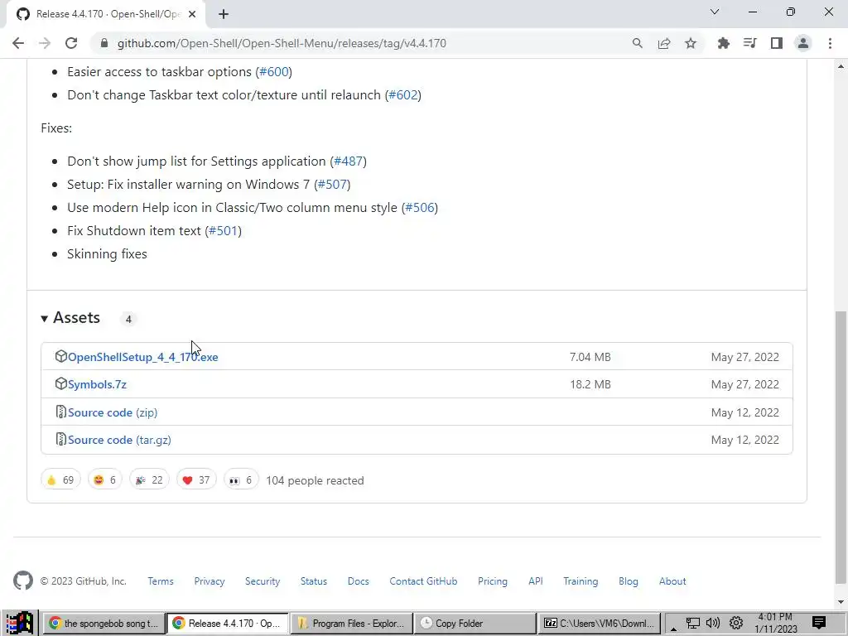Bookmark this page with star icon
Viewport: 848px width, 636px height.
[691, 43]
